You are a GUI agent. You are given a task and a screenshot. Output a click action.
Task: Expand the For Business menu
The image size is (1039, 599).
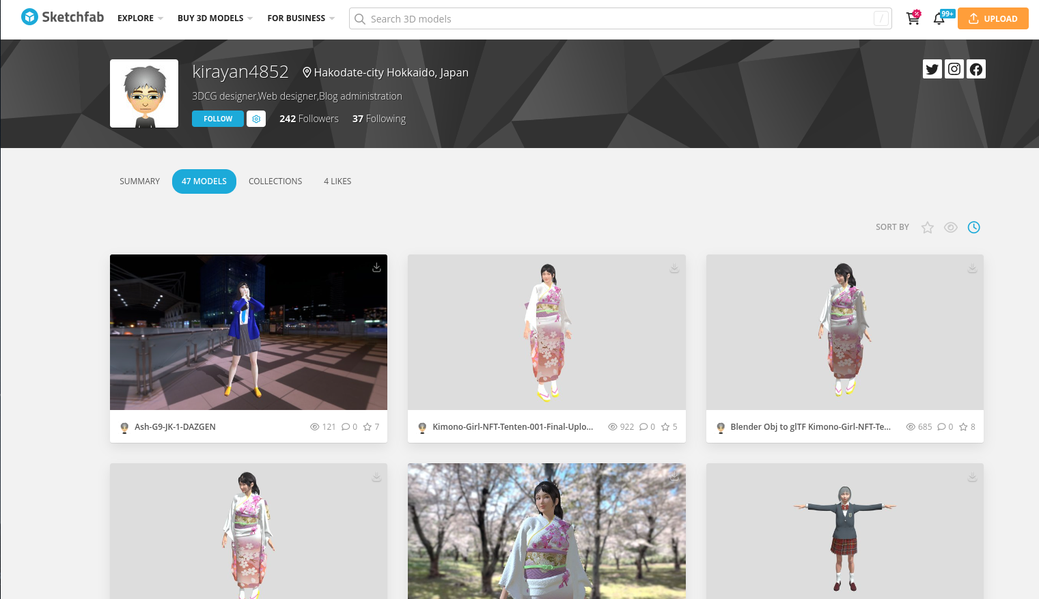pyautogui.click(x=301, y=18)
